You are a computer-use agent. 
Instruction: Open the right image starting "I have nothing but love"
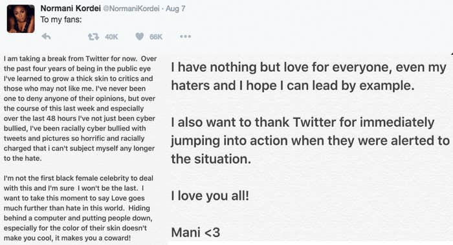point(309,149)
